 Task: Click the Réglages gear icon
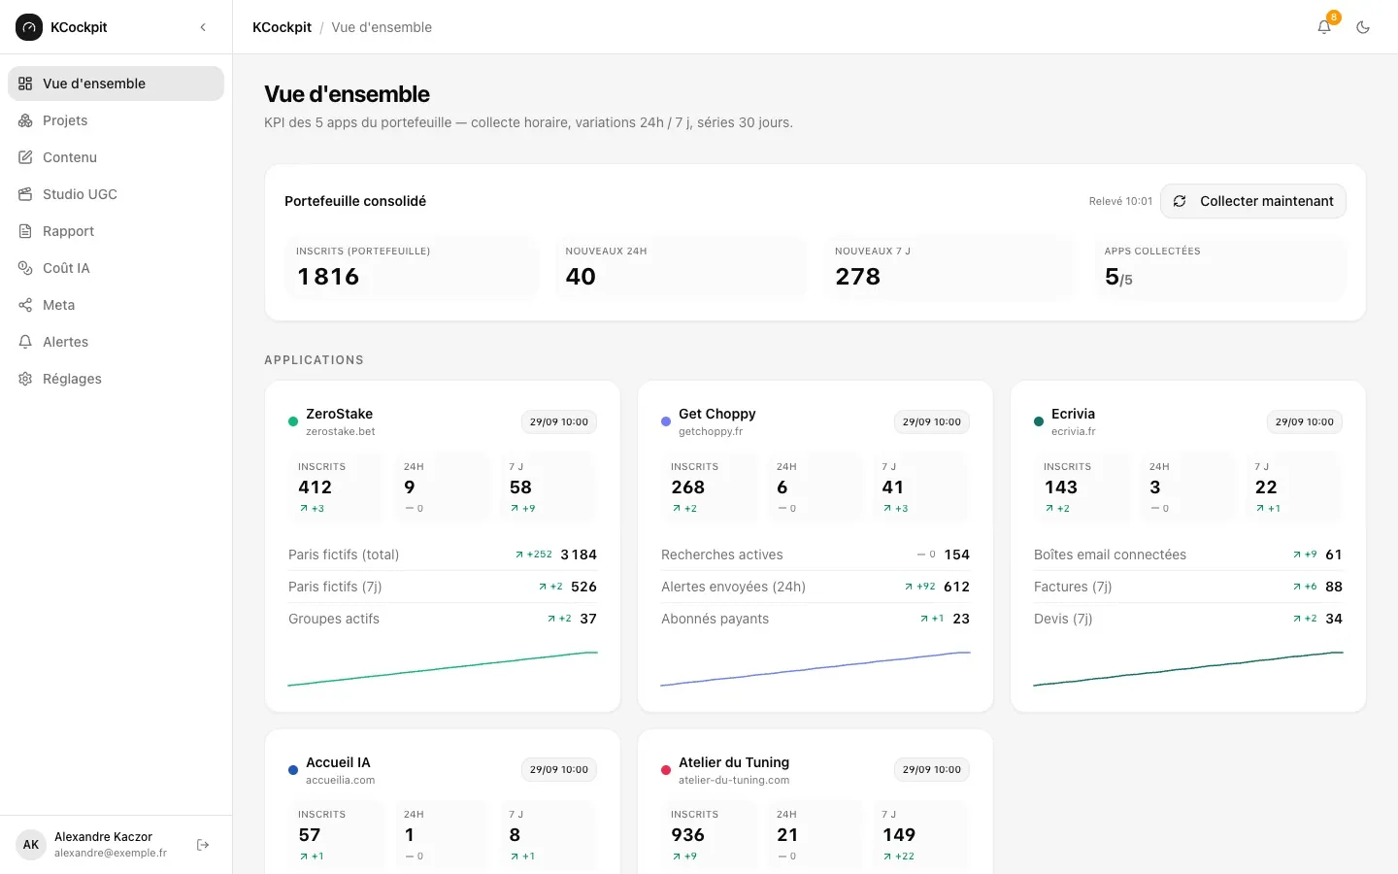[x=25, y=379]
